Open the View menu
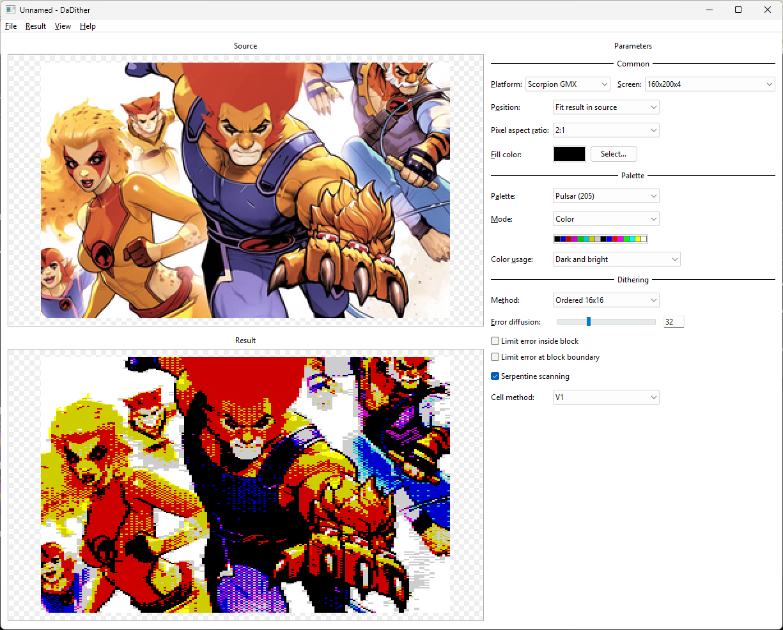Viewport: 783px width, 630px height. tap(63, 26)
